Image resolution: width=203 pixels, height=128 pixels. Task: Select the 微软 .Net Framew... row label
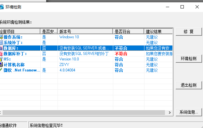pos(22,70)
